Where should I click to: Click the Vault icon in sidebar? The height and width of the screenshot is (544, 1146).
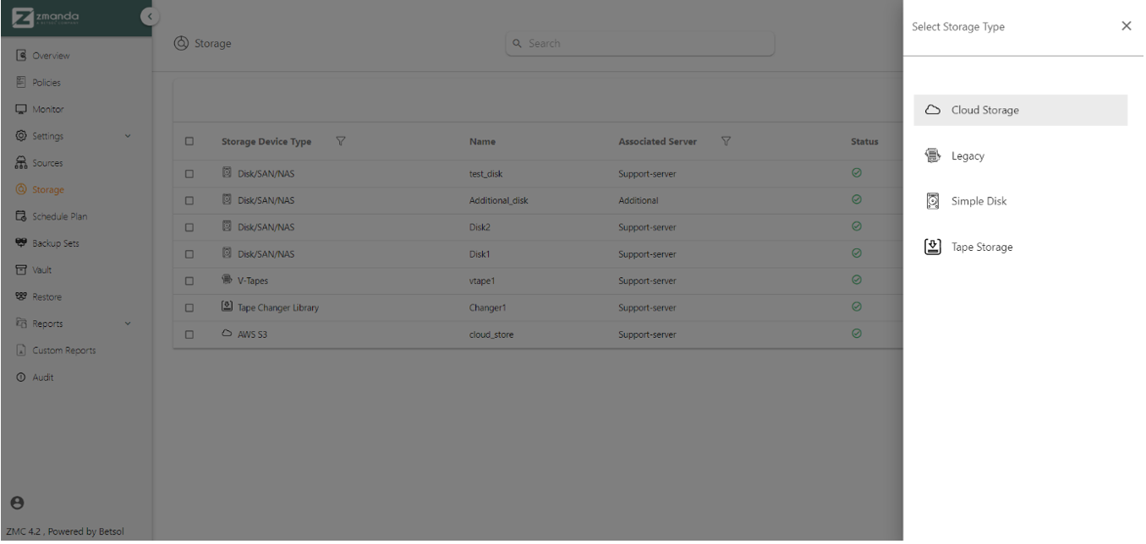20,269
